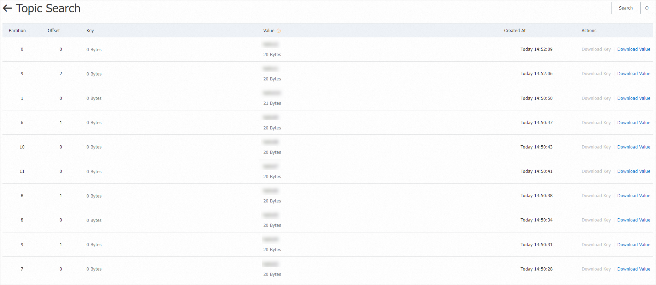656x285 pixels.
Task: Click 0 Bytes key in the 14:52:09 row
Action: pos(94,50)
